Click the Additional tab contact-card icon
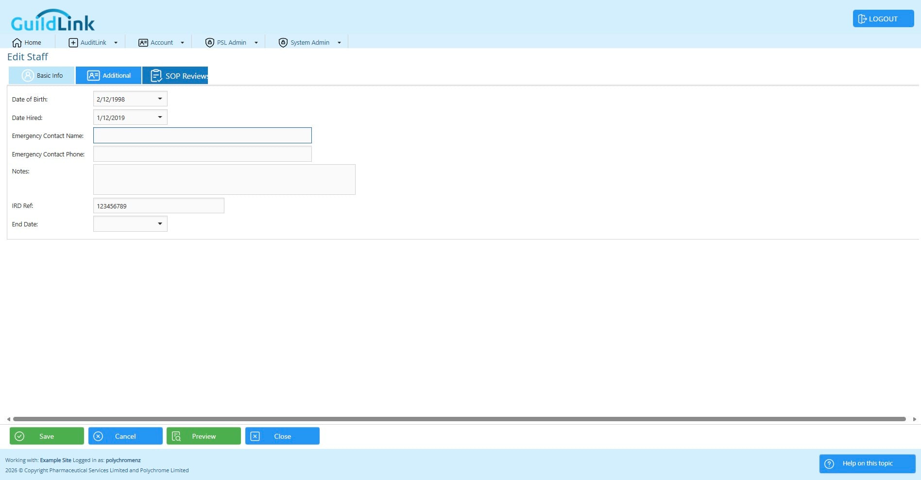This screenshot has height=480, width=921. click(93, 75)
